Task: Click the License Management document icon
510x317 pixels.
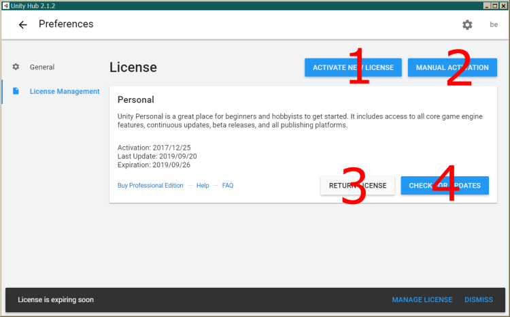Action: [x=16, y=91]
